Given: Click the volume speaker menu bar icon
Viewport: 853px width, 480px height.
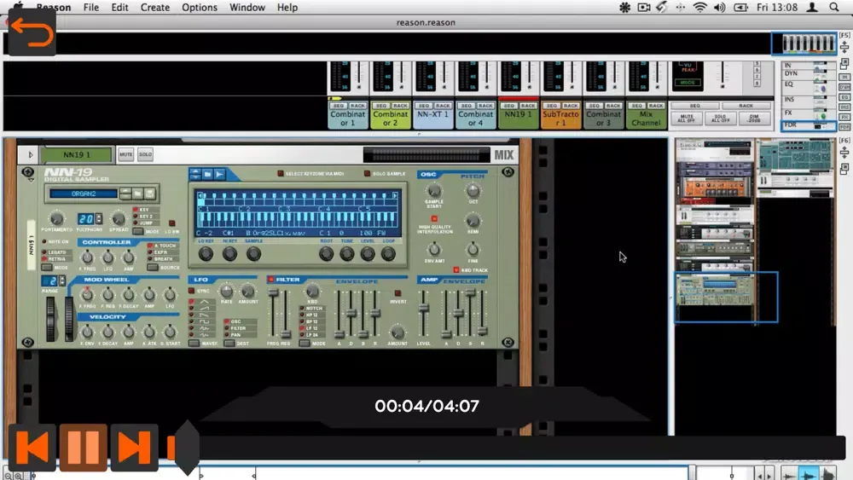Looking at the screenshot, I should coord(719,7).
